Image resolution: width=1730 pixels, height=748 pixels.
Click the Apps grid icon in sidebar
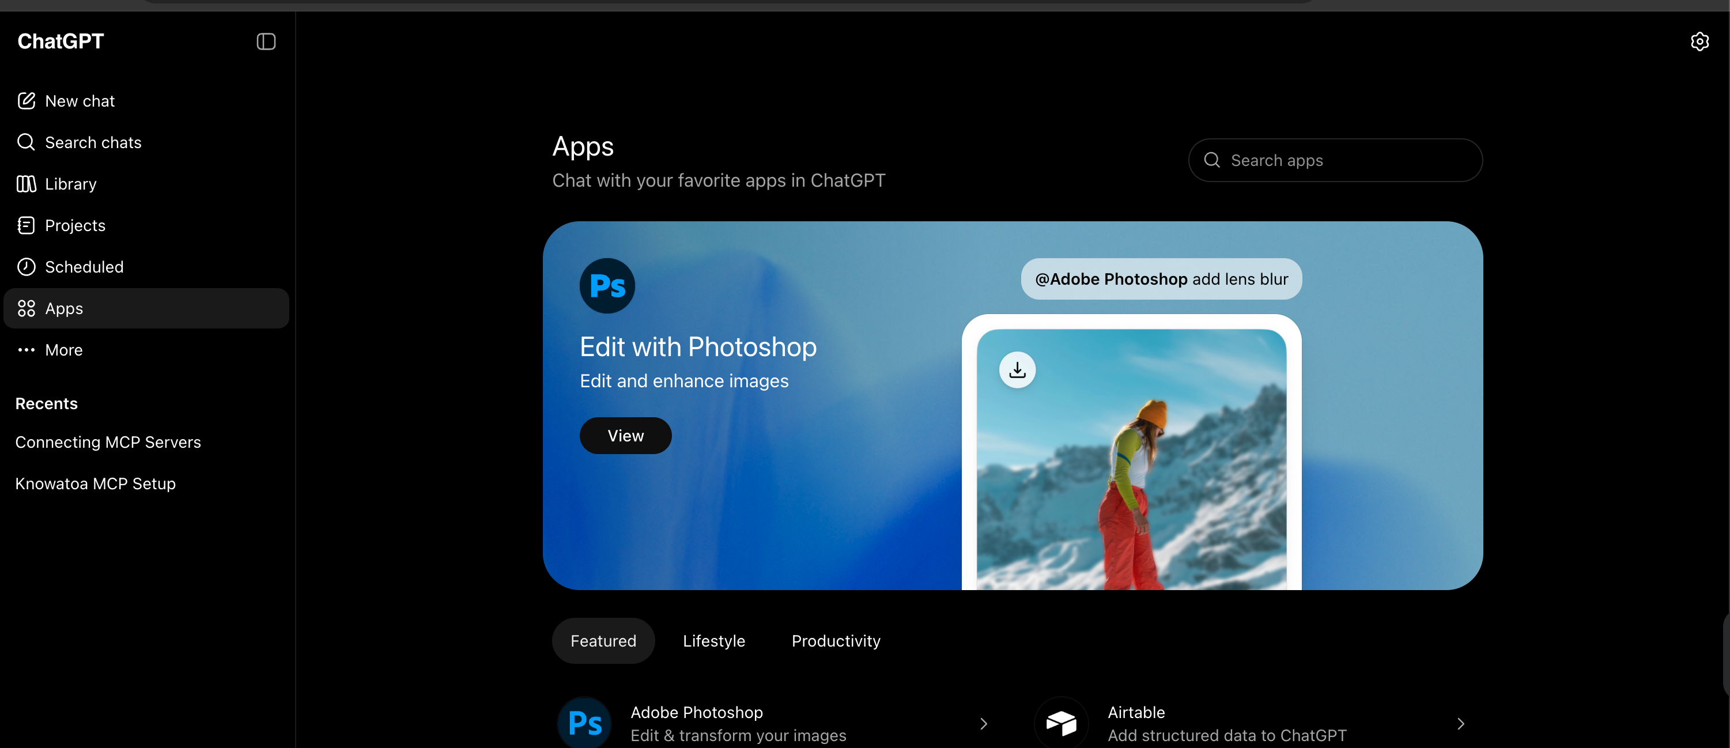click(x=26, y=308)
